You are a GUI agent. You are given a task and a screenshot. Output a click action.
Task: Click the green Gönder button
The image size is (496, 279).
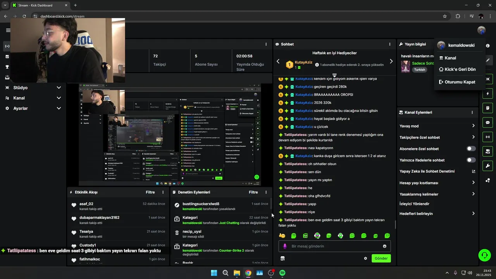coord(381,258)
